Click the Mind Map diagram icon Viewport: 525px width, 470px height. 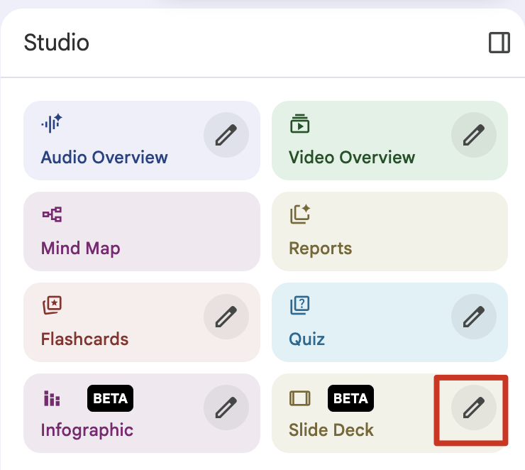(x=52, y=214)
